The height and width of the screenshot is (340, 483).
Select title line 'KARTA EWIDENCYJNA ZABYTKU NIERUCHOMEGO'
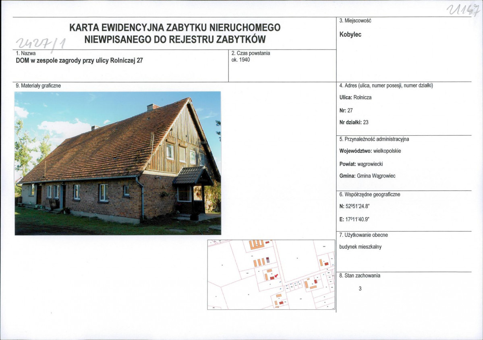(175, 27)
